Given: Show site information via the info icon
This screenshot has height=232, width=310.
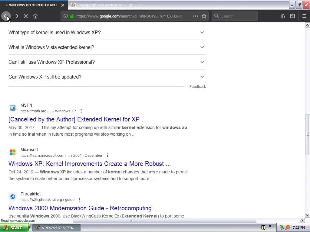Looking at the screenshot, I should 66,16.
